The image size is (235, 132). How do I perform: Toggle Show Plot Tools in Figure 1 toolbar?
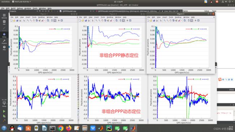61,21
